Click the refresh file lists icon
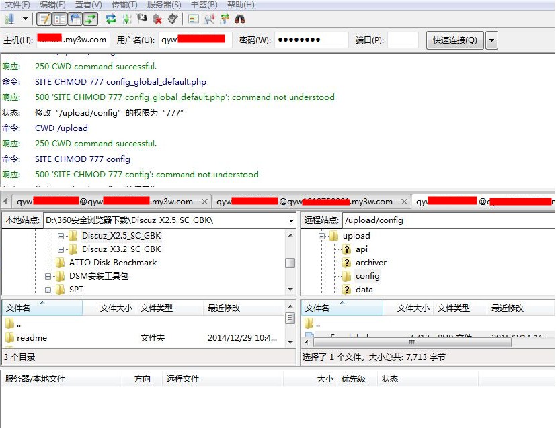Image resolution: width=556 pixels, height=428 pixels. tap(111, 19)
